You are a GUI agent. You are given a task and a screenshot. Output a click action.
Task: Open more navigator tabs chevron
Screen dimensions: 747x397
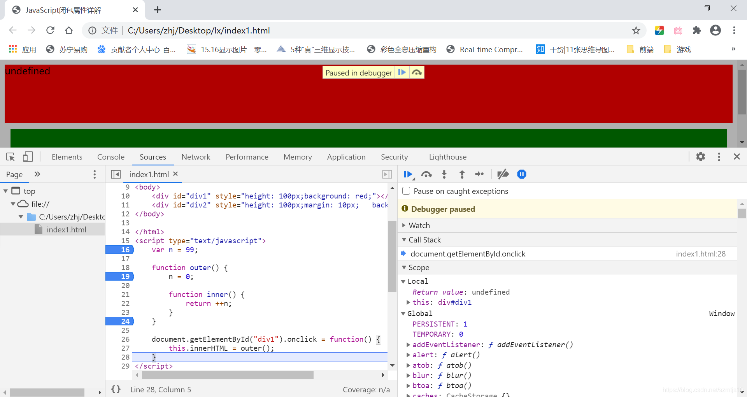[37, 174]
